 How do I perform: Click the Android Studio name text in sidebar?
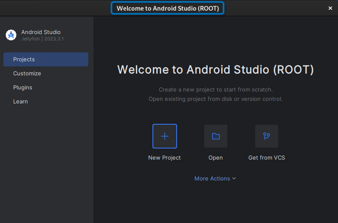[x=41, y=32]
